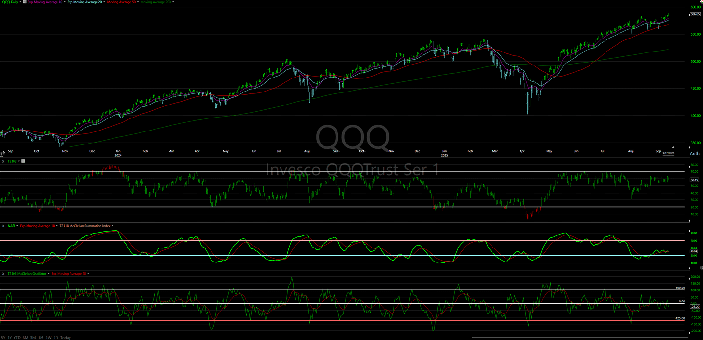Expand dropdown arrow for Moving Average 200
The width and height of the screenshot is (703, 340).
[173, 2]
